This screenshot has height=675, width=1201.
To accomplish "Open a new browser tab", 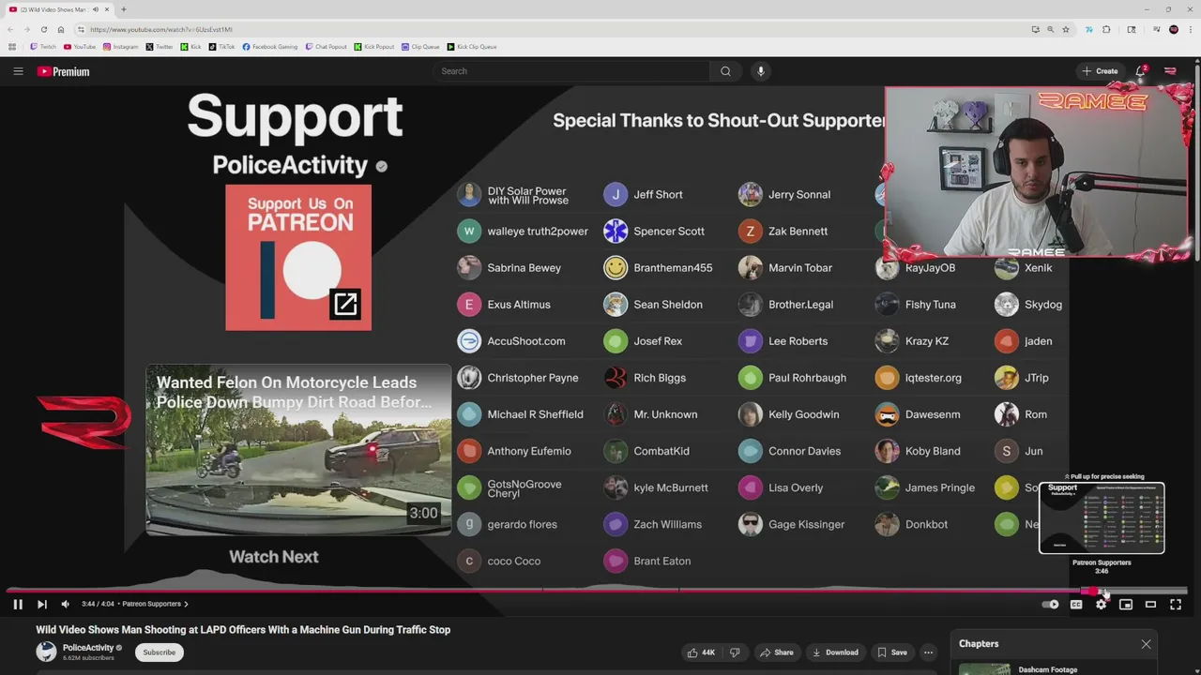I will coord(123,9).
